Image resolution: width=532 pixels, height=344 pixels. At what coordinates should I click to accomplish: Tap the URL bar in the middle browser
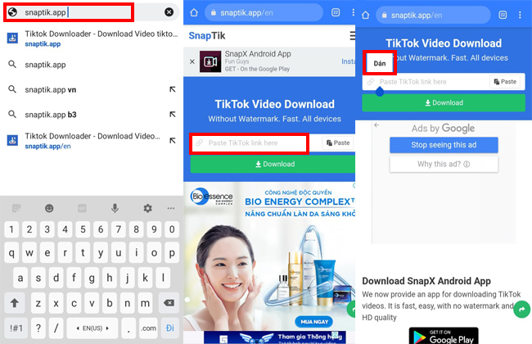264,12
